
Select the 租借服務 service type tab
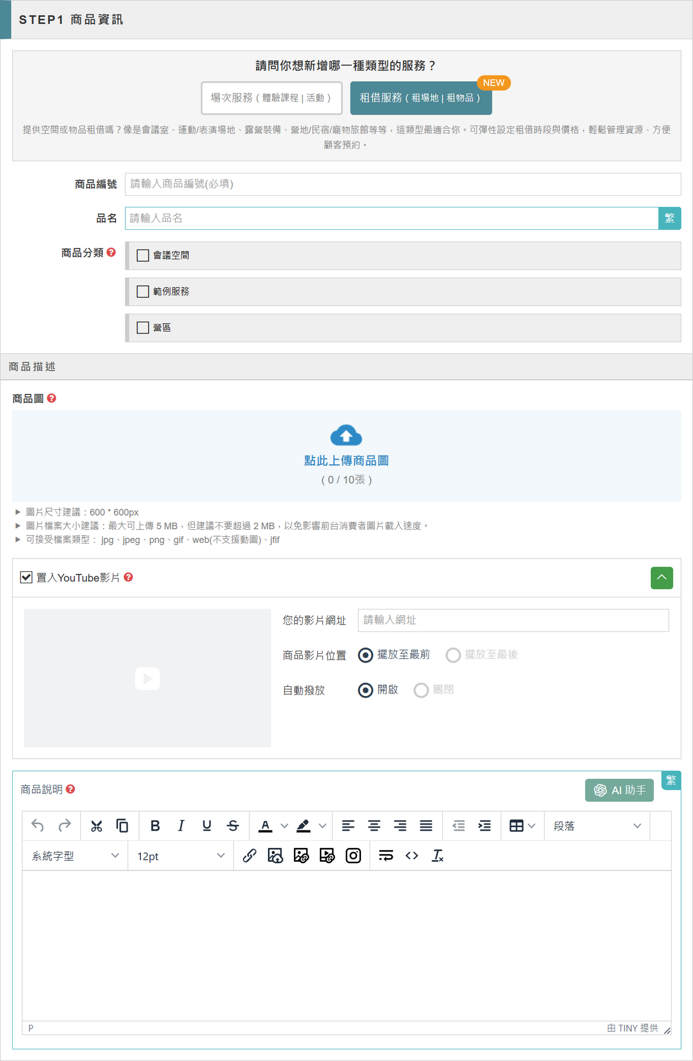pyautogui.click(x=420, y=98)
